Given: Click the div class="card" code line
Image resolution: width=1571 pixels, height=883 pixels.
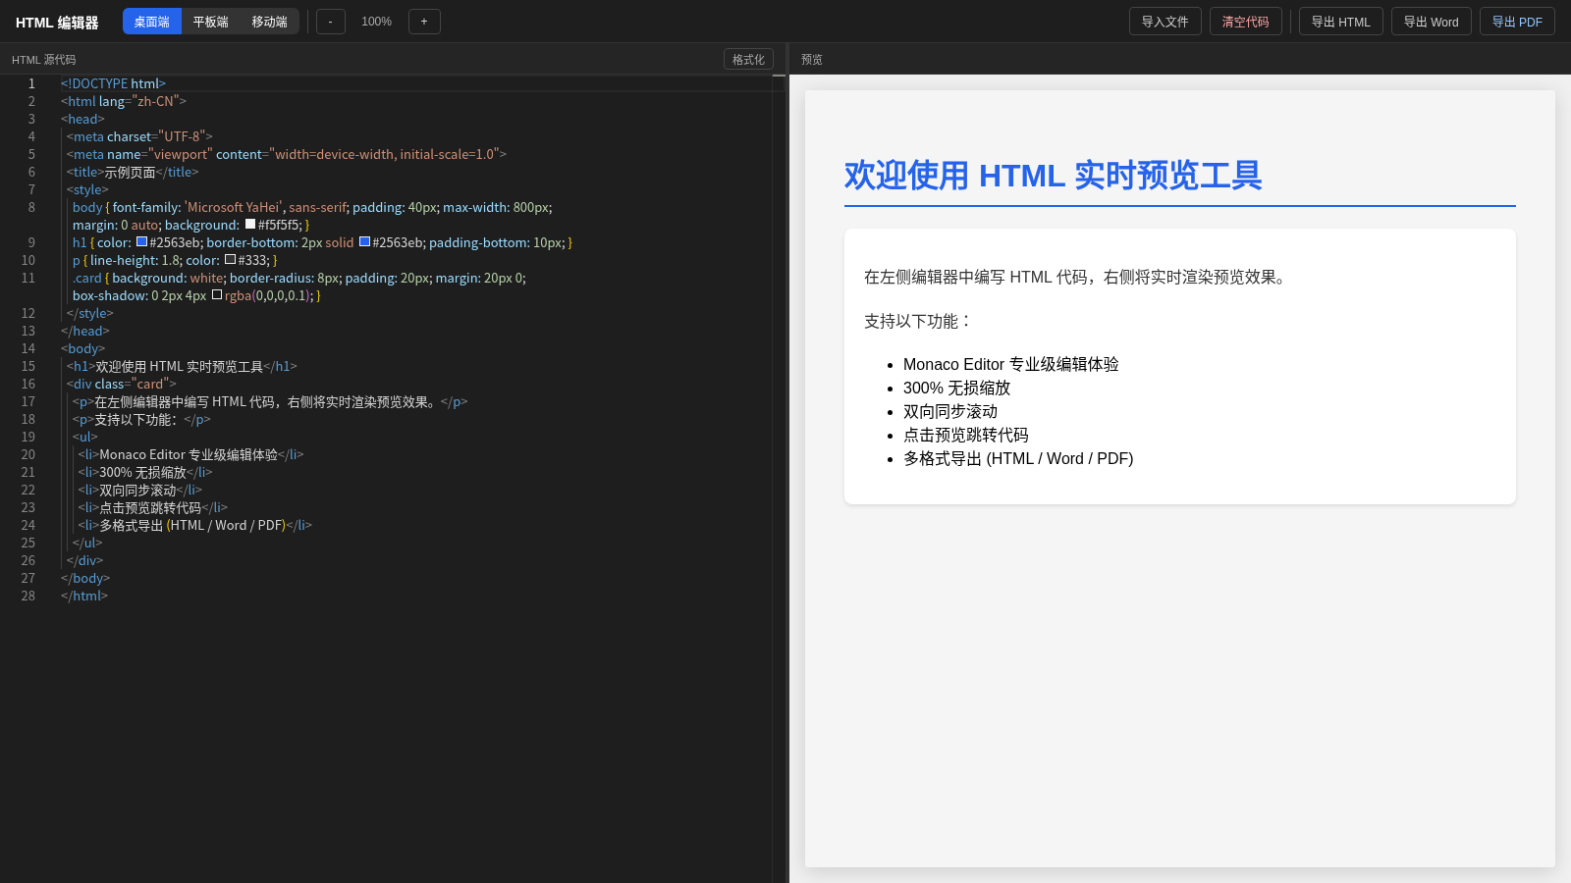Looking at the screenshot, I should click(122, 384).
